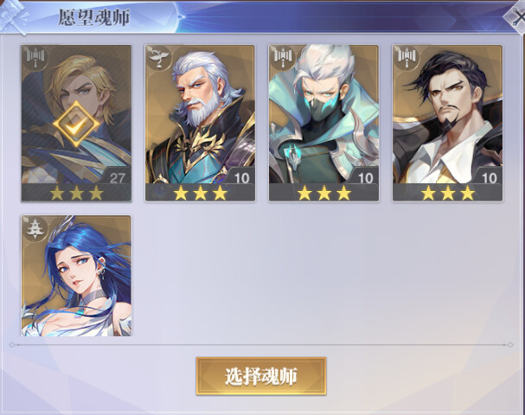Tap the class emblem on the masked character card
This screenshot has width=525, height=415.
(283, 58)
